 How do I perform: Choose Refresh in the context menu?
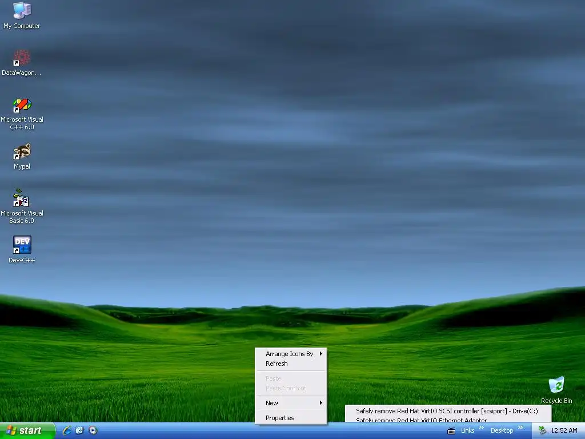[291, 364]
